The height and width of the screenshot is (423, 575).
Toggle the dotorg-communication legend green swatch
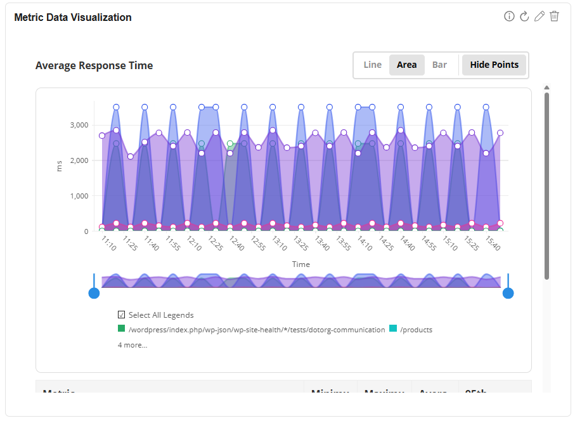[x=121, y=329]
